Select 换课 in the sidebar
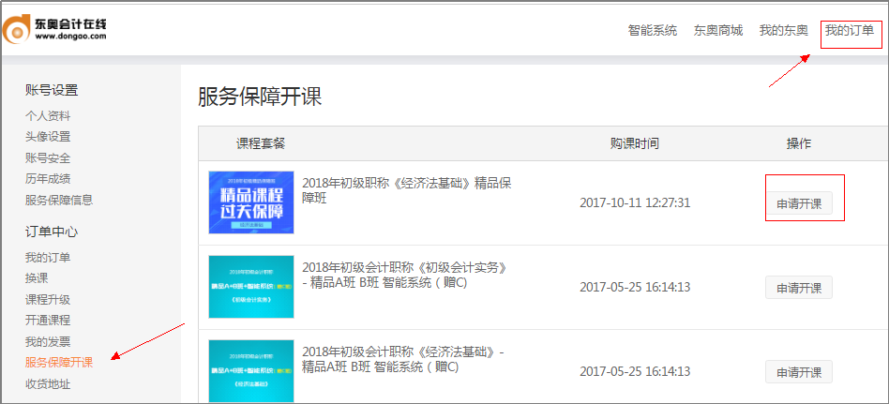The image size is (889, 404). pyautogui.click(x=37, y=278)
